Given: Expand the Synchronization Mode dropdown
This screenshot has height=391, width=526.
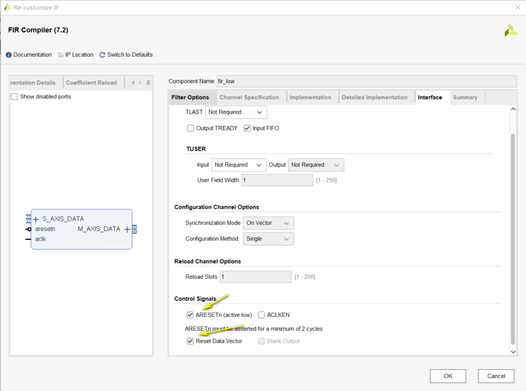Looking at the screenshot, I should point(268,223).
